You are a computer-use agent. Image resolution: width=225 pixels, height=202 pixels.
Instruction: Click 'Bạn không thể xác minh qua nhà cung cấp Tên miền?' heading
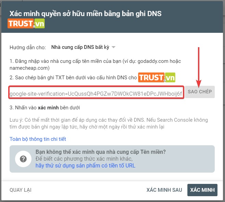coord(101,152)
